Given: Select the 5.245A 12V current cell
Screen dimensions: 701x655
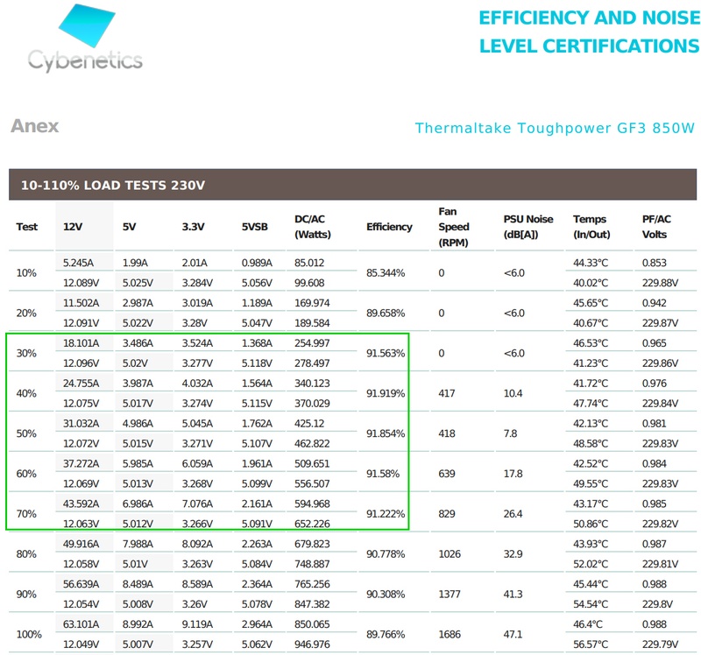Looking at the screenshot, I should (x=78, y=264).
